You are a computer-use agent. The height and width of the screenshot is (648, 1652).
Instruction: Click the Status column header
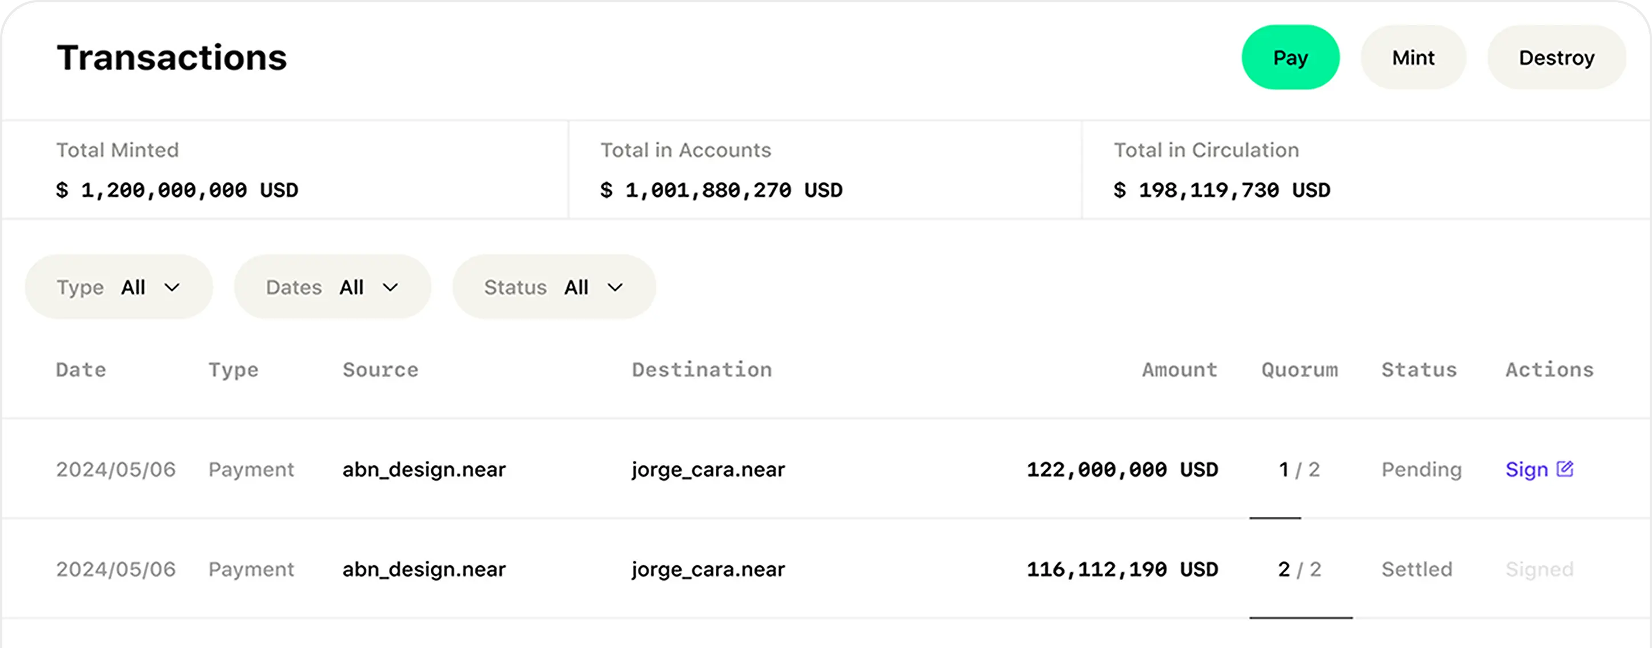click(x=1419, y=370)
